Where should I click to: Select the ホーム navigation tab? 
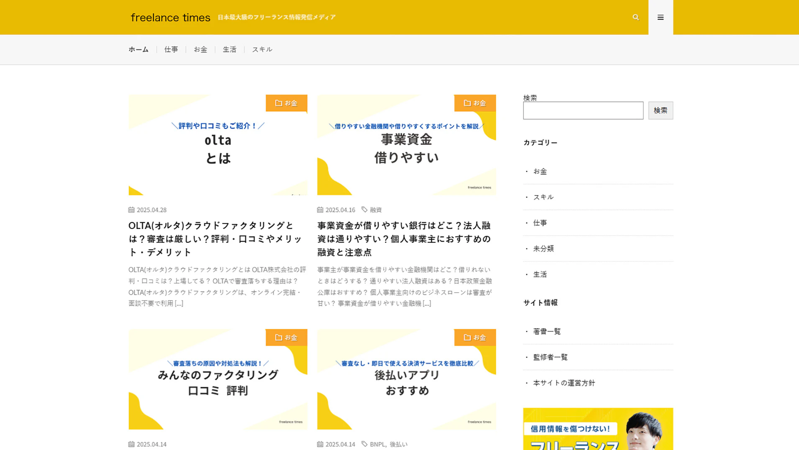tap(138, 49)
